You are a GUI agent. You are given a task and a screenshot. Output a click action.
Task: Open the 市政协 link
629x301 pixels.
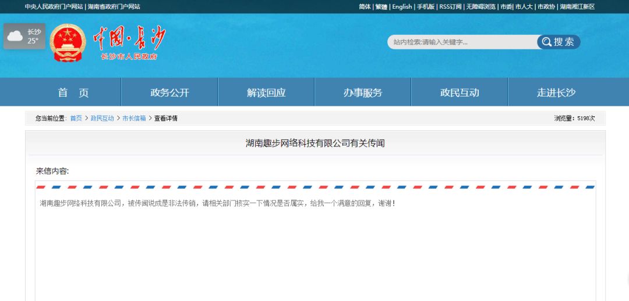(546, 6)
